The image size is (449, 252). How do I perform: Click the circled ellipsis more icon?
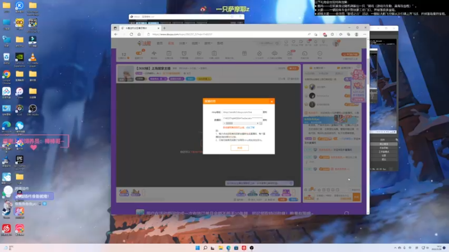319,53
